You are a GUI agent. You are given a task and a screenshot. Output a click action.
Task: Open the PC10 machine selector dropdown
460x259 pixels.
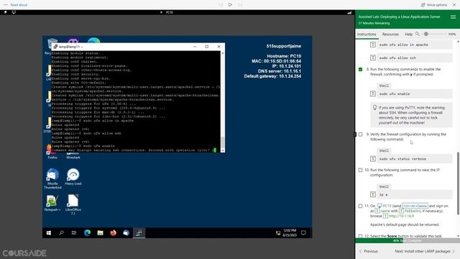click(x=167, y=12)
